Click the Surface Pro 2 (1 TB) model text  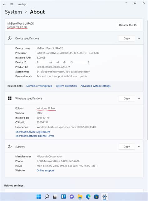(x=17, y=27)
